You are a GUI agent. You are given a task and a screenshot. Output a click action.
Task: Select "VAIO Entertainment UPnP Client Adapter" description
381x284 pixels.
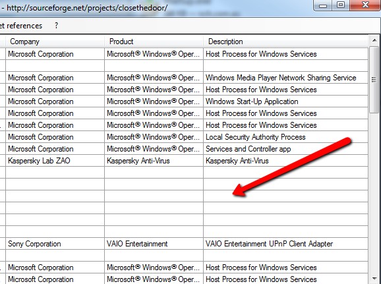286,244
